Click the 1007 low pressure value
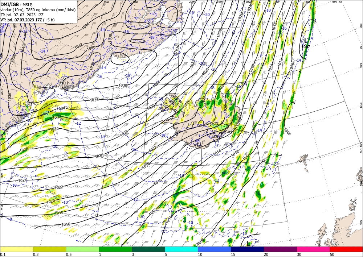 [x=306, y=47]
